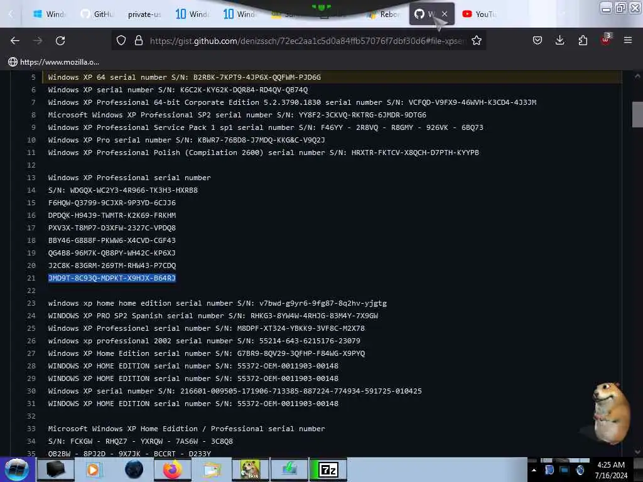Show site security padlock details
This screenshot has width=643, height=482.
click(139, 41)
